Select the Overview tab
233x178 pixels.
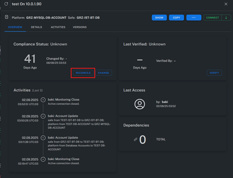[x=15, y=27]
